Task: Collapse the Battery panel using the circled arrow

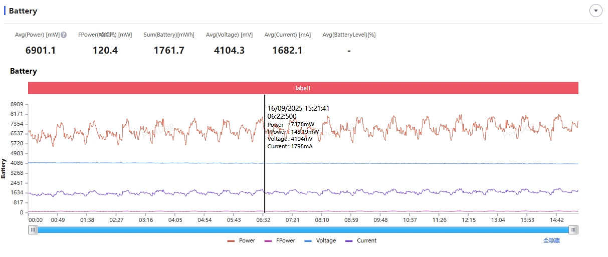Action: [x=595, y=11]
